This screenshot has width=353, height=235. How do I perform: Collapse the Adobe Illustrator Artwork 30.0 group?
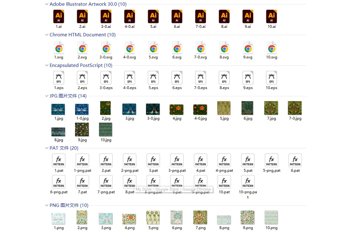coord(47,4)
